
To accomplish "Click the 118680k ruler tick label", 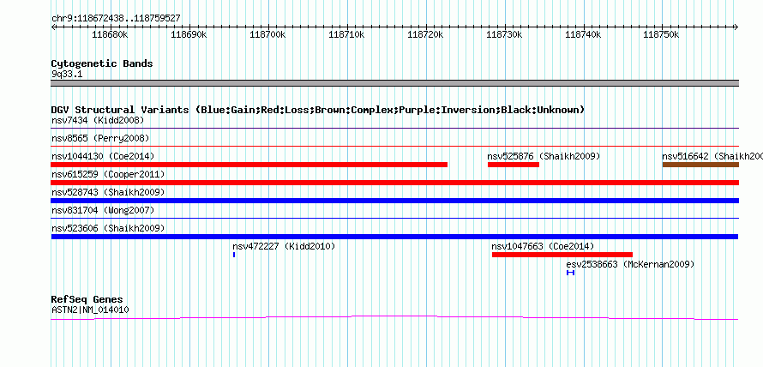I will point(110,34).
